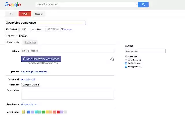This screenshot has height=115, width=185.
Task: Click the Add video call link
Action: click(28, 79)
